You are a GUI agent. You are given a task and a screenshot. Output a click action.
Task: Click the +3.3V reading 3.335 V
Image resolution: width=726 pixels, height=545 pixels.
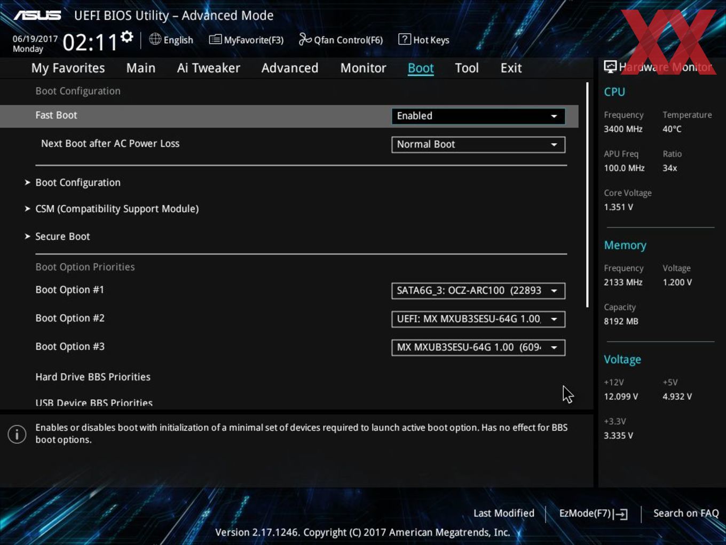(618, 436)
